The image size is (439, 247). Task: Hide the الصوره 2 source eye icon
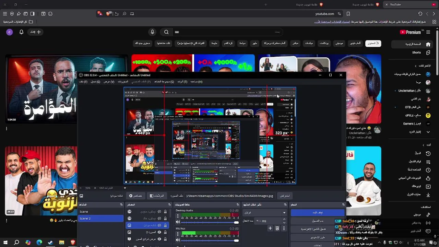coord(159,232)
